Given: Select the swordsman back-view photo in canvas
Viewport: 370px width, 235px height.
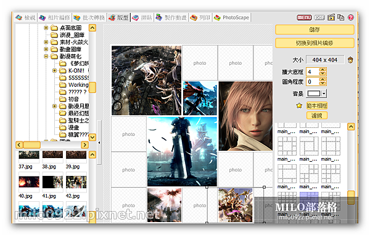Looking at the screenshot, I should (182, 152).
